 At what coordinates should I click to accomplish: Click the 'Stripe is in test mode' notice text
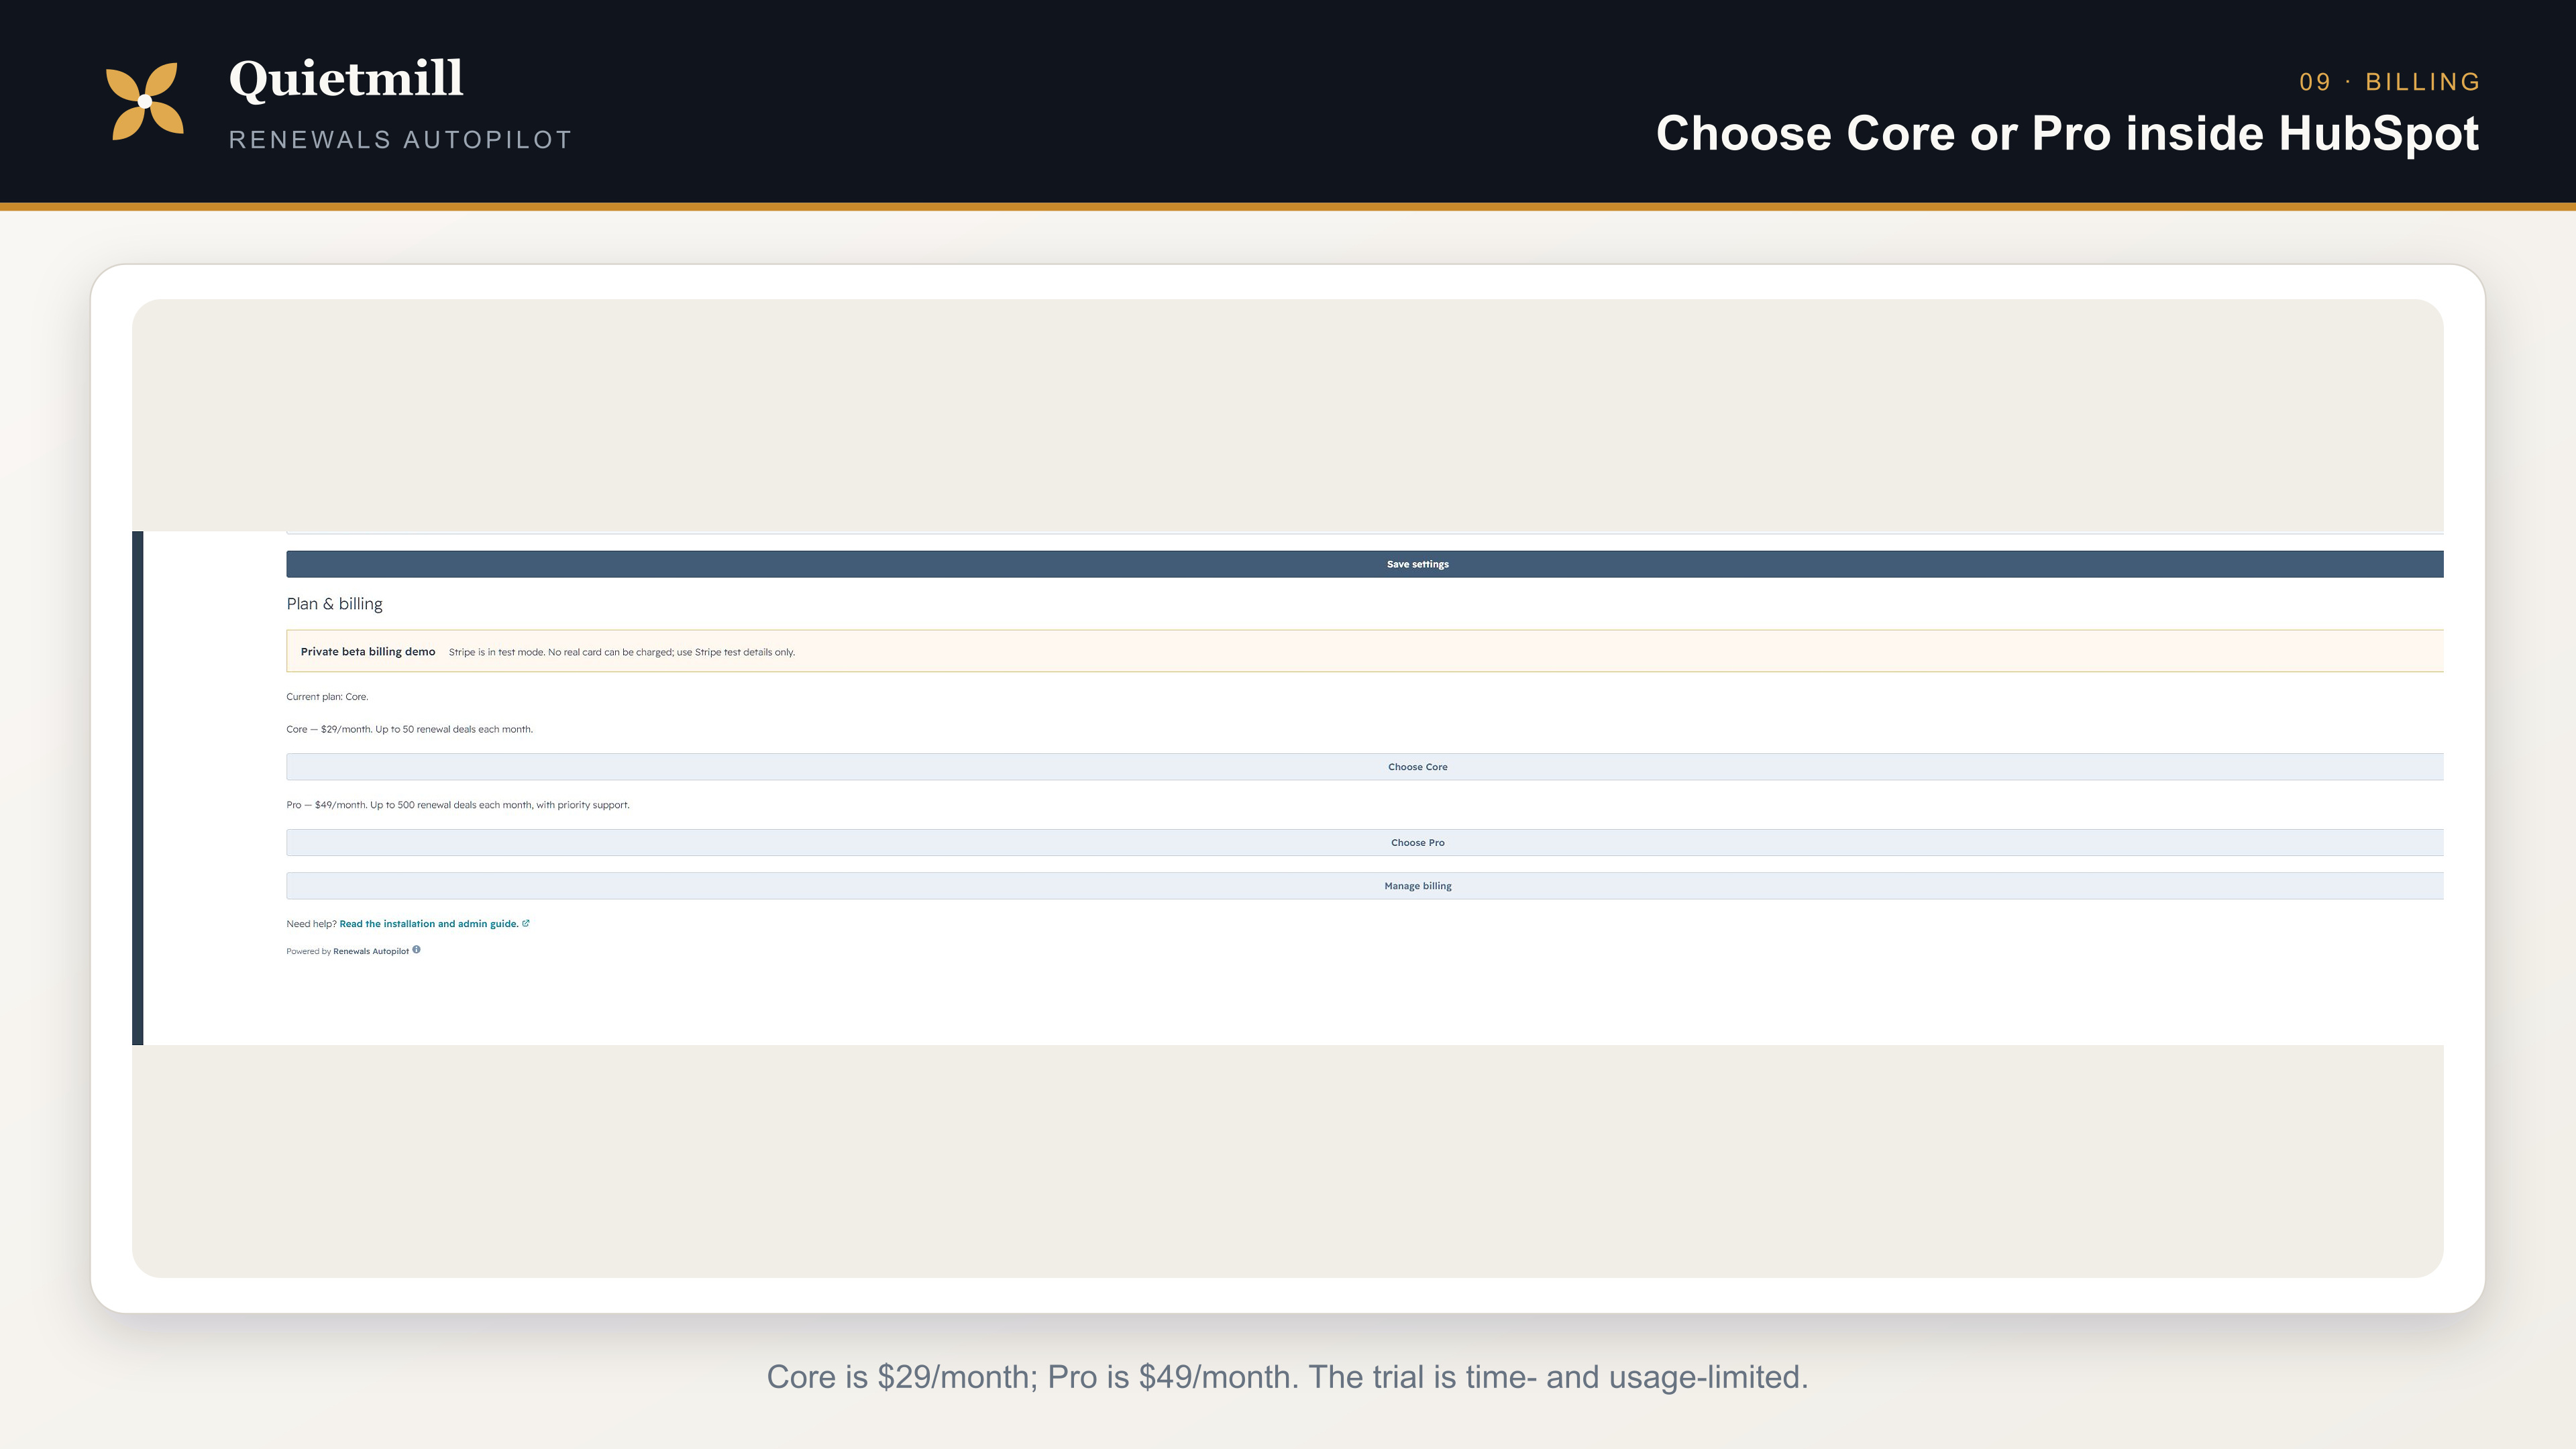pos(622,652)
